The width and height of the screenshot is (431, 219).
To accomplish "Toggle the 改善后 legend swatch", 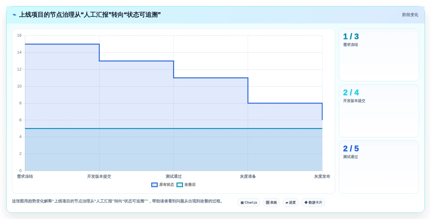I will [x=180, y=185].
